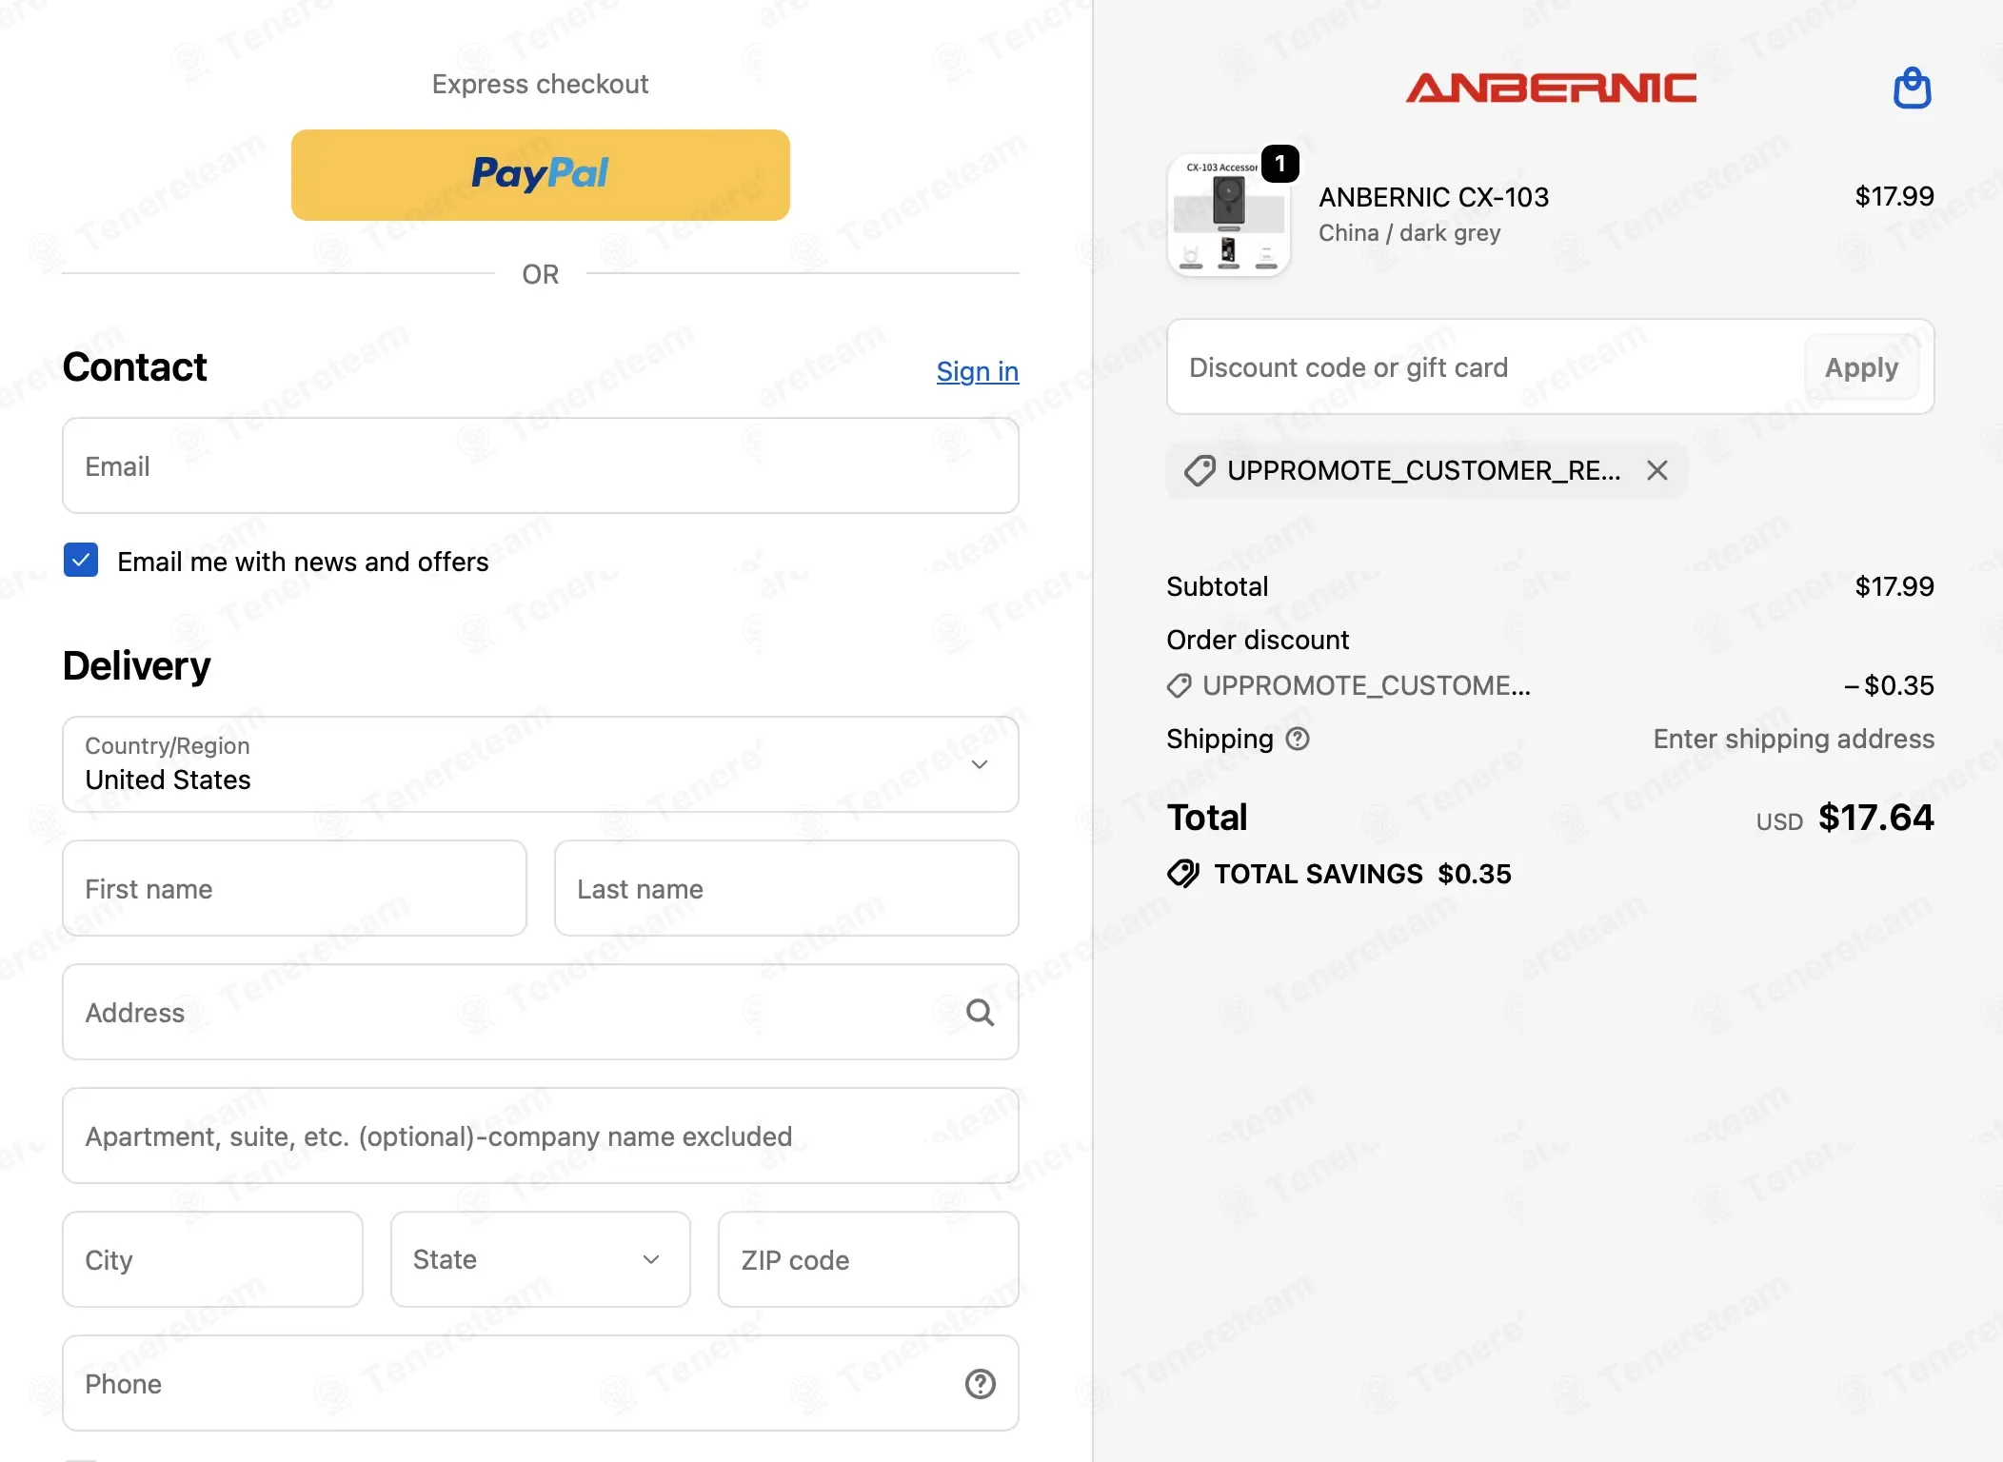This screenshot has height=1462, width=2003.
Task: Open the ANBERNIC CX-103 product thumbnail
Action: (x=1229, y=215)
